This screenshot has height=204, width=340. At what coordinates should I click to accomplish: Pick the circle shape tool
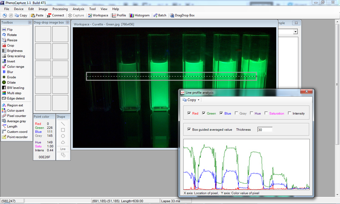63,136
